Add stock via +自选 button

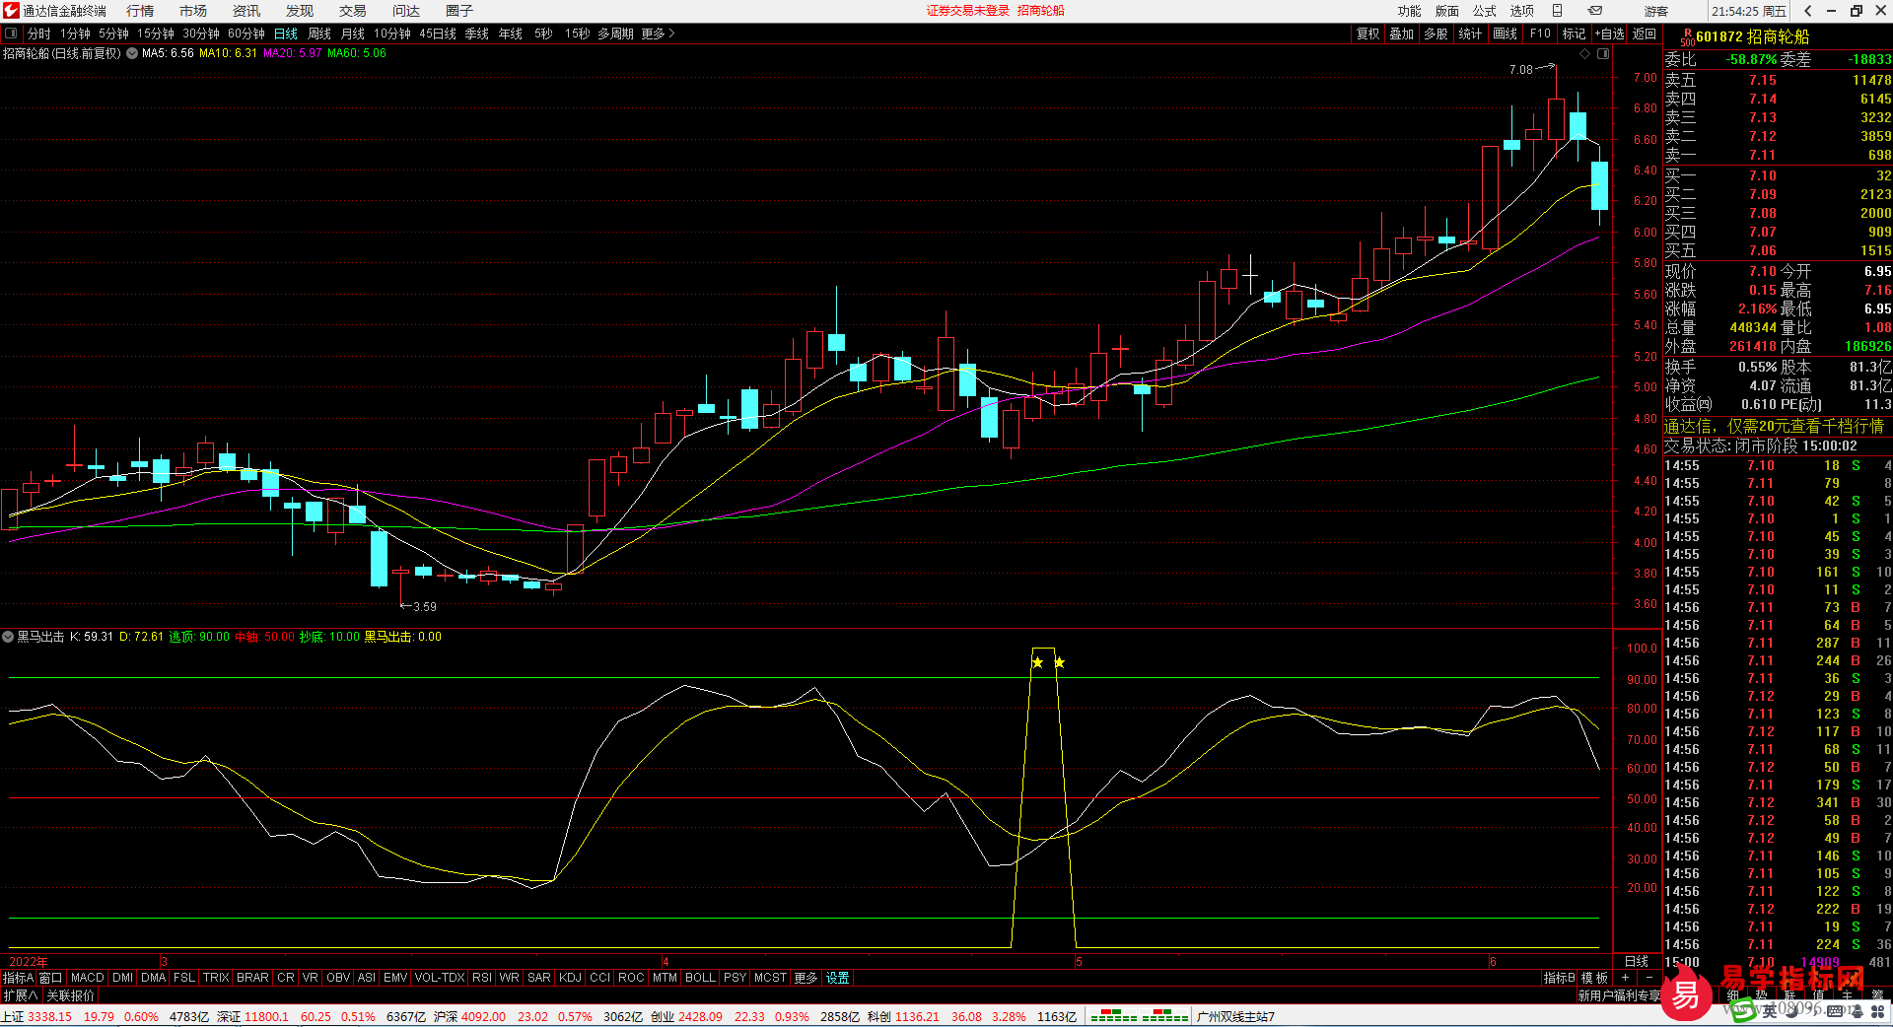[1610, 34]
